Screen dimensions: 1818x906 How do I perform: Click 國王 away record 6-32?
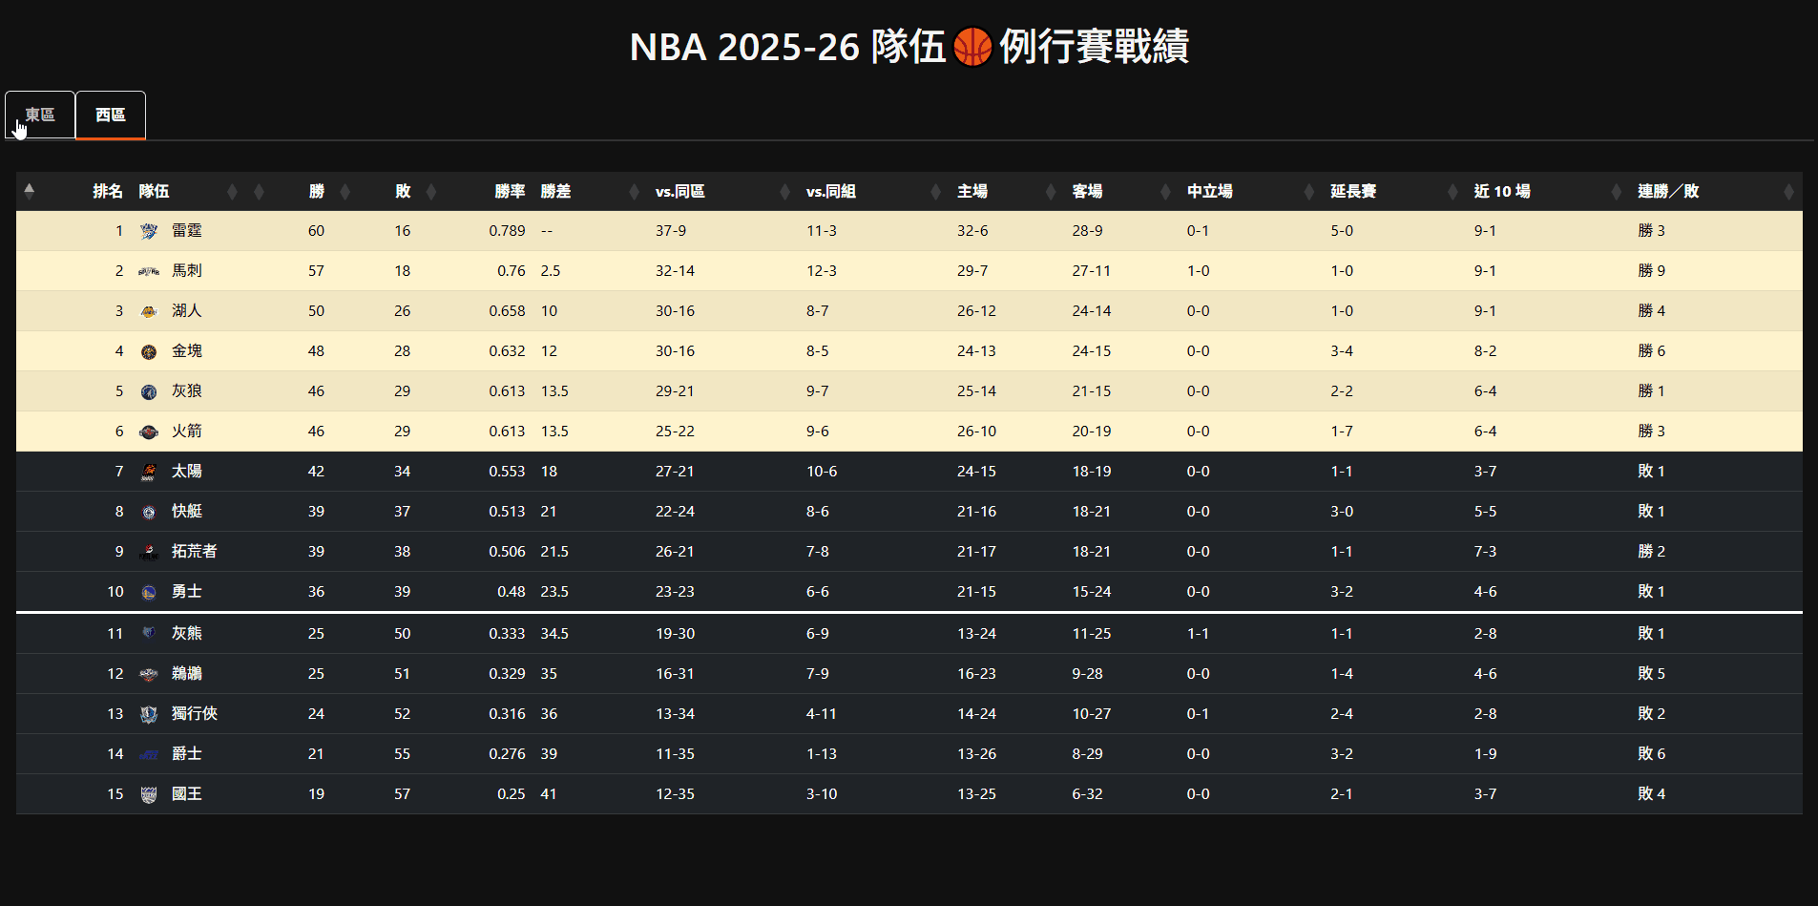[1087, 793]
